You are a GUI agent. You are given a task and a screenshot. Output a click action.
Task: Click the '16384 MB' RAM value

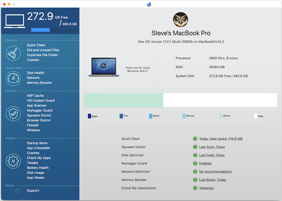(217, 67)
